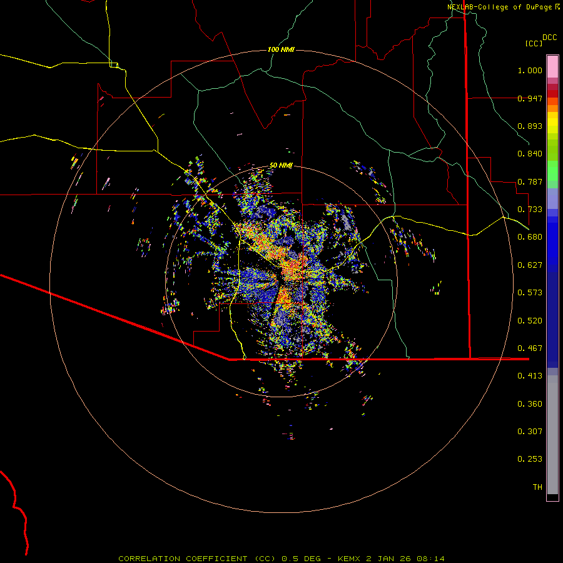Click the 0.520 scale value
The height and width of the screenshot is (563, 563).
tap(530, 321)
